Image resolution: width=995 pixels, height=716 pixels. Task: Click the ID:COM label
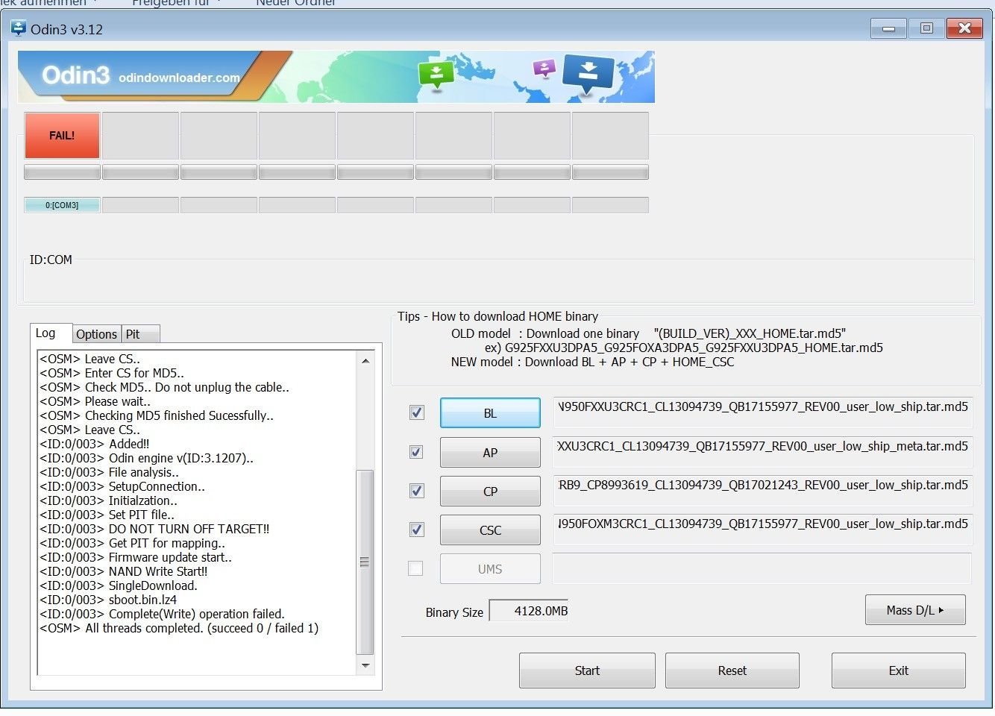[51, 260]
